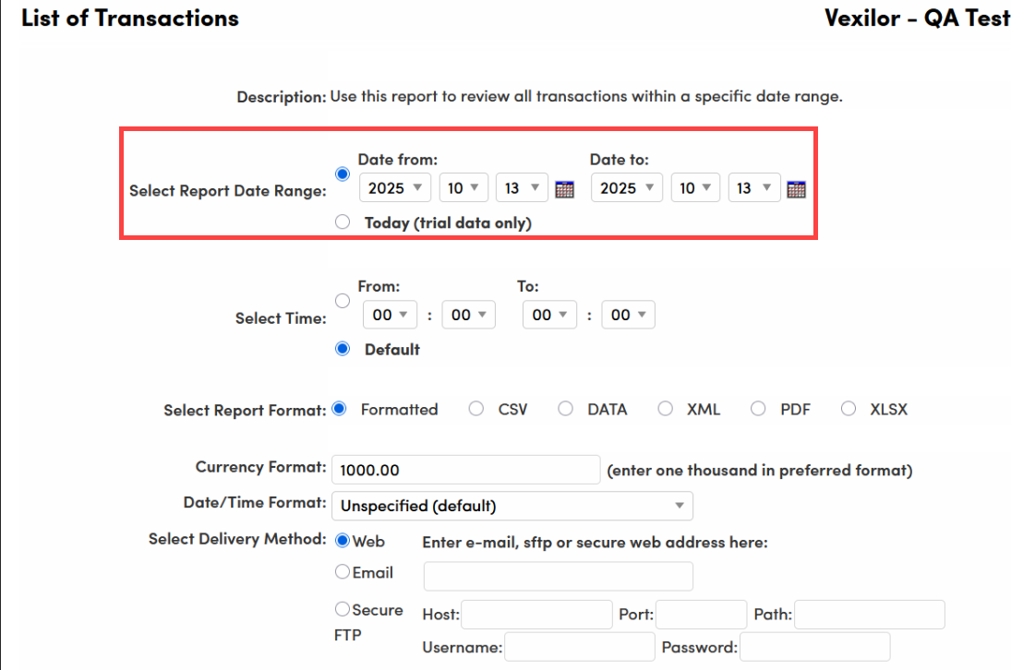Open the Date/Time Format dropdown
This screenshot has height=670, width=1011.
pyautogui.click(x=512, y=506)
